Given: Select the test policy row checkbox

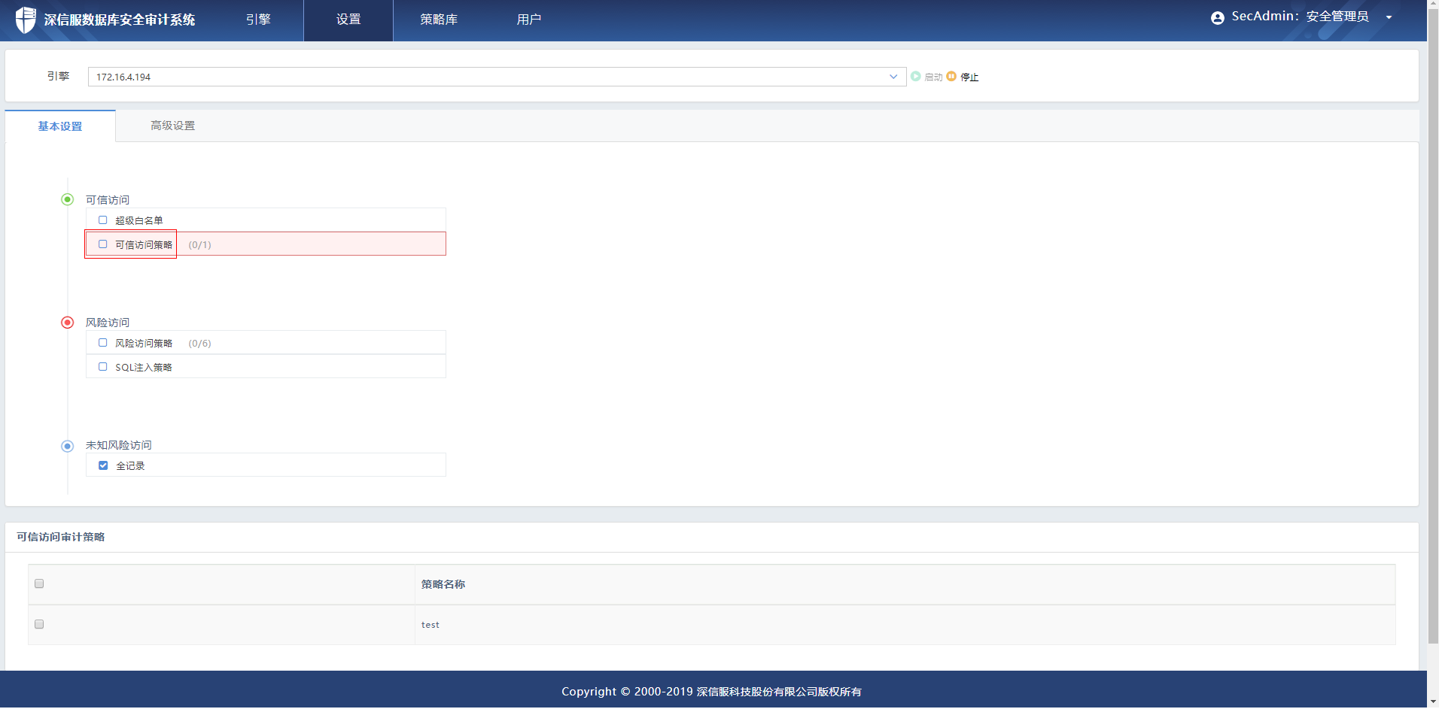Looking at the screenshot, I should click(x=39, y=624).
